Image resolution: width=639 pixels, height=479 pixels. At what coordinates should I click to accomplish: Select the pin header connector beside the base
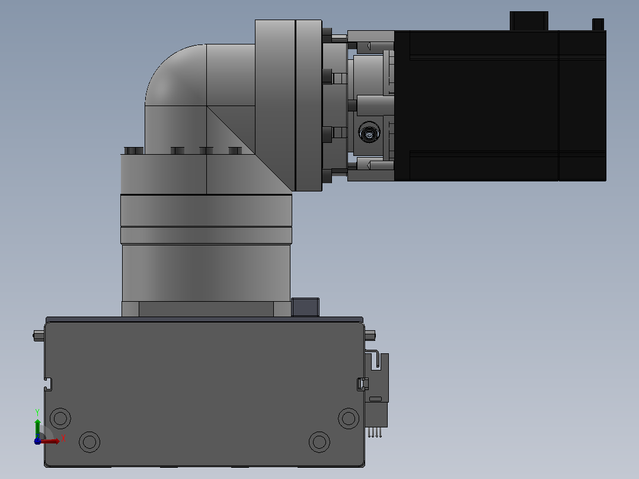click(x=376, y=394)
